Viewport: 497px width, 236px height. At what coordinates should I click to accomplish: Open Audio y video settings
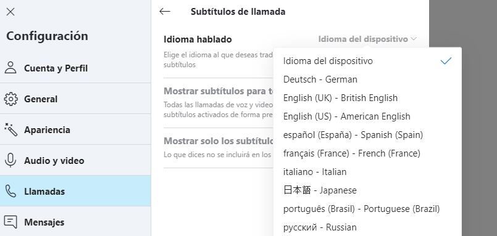[x=75, y=160]
